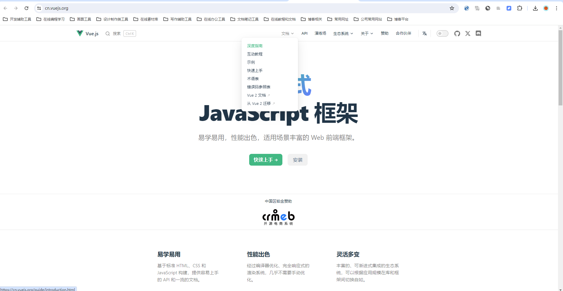Go to the API nav link

click(x=304, y=33)
